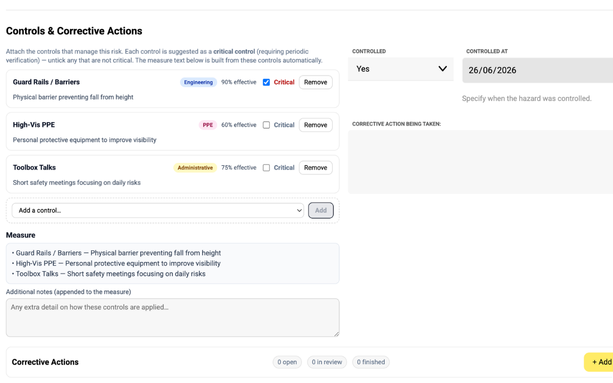The image size is (613, 383).
Task: Focus the Corrective Action Being Taken textarea
Action: click(x=480, y=162)
